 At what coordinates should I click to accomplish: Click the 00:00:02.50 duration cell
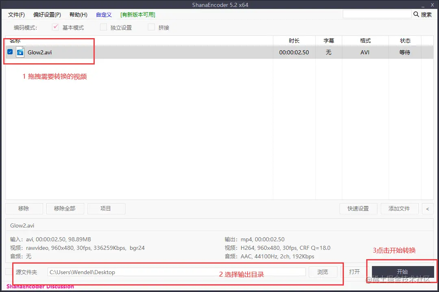click(294, 52)
